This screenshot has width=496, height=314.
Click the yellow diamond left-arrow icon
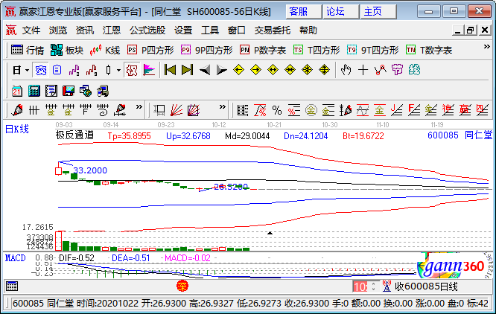(x=238, y=70)
